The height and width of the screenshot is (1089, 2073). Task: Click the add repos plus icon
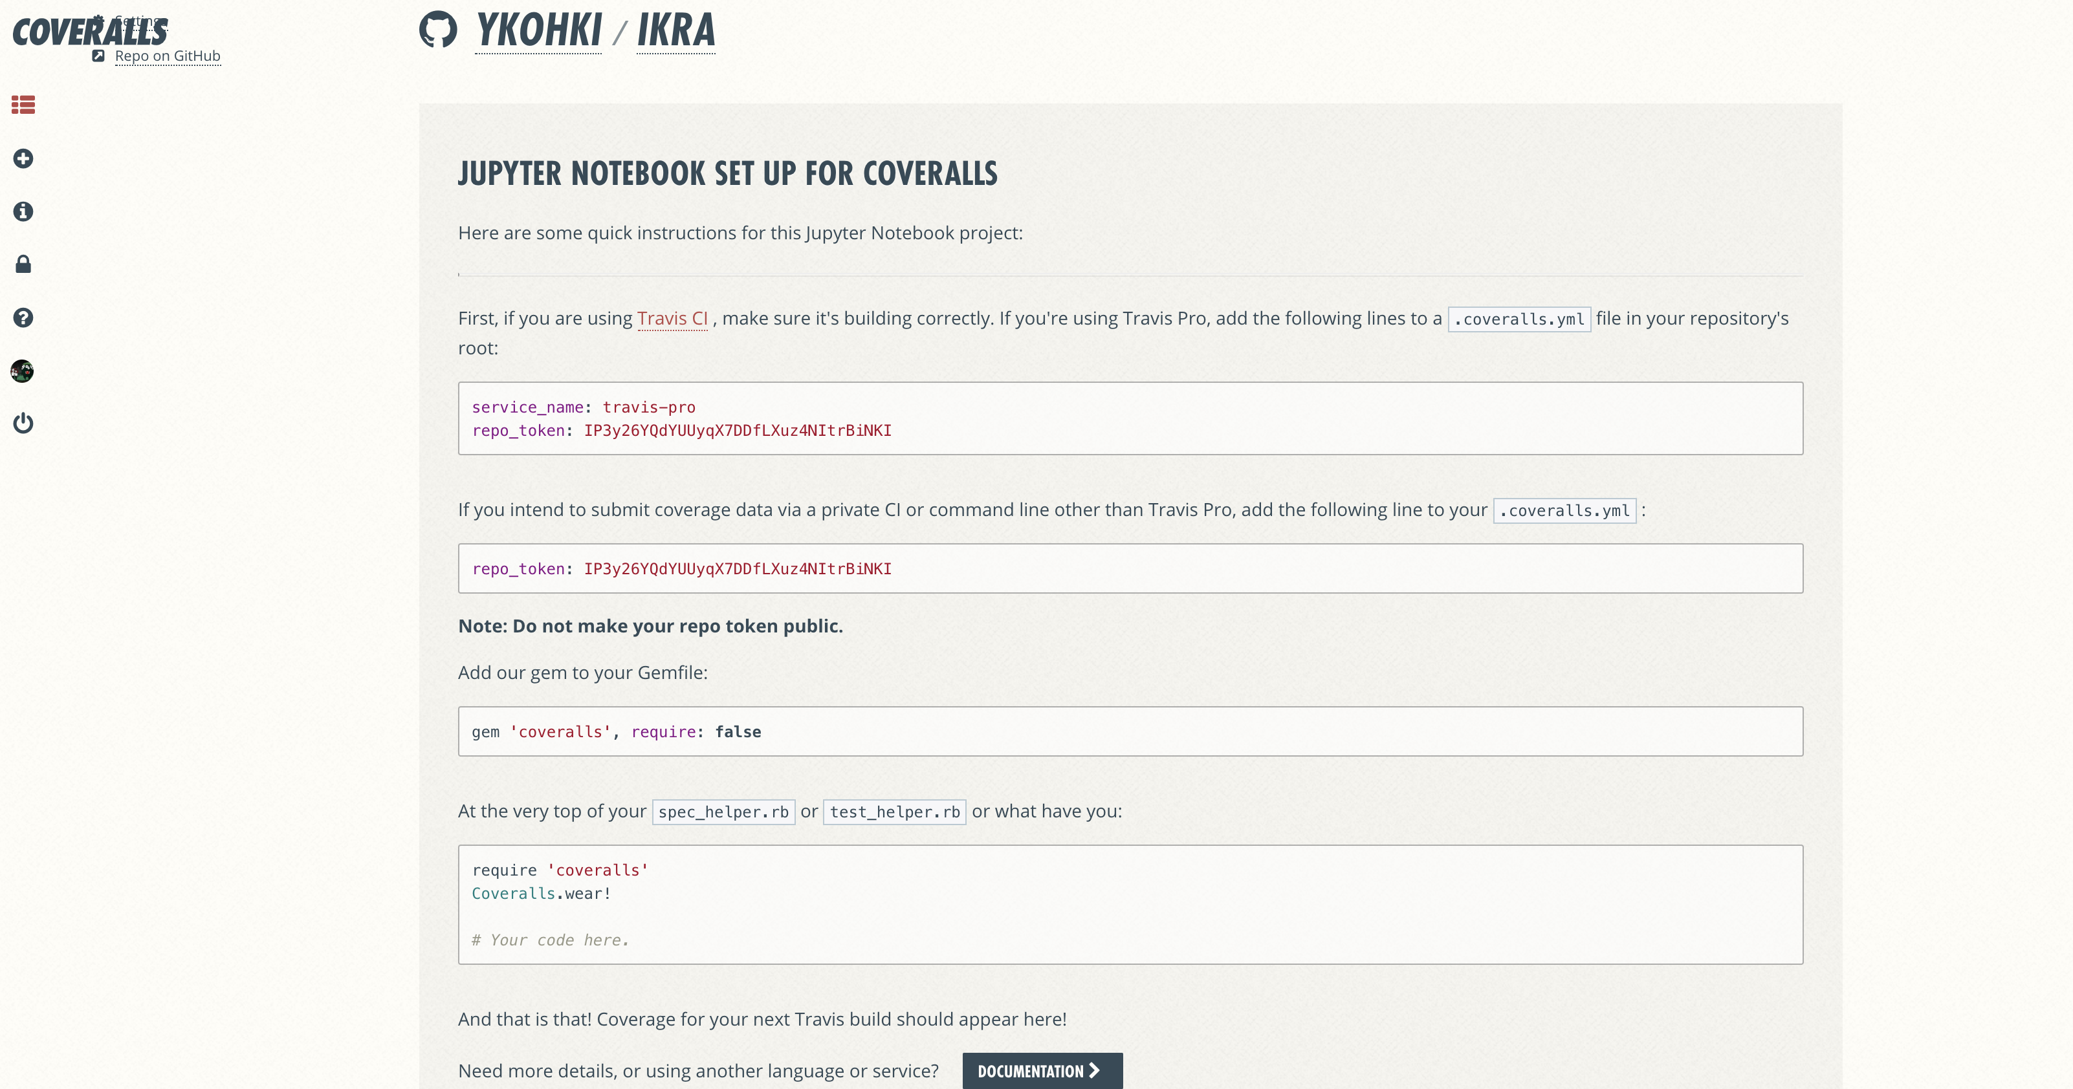[x=23, y=158]
